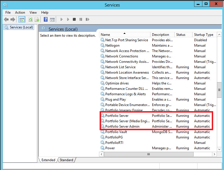This screenshot has height=170, width=224.
Task: Click gear icon beside Performance Logs & Alerts
Action: pos(102,94)
